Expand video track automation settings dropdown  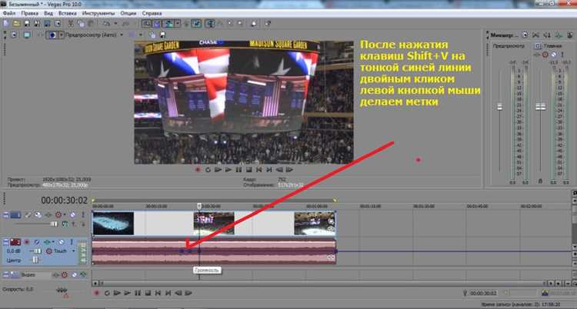point(65,214)
